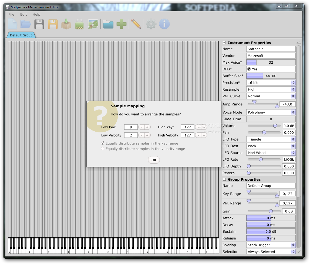Click the Gain slider handle
The image size is (310, 264).
click(x=271, y=211)
